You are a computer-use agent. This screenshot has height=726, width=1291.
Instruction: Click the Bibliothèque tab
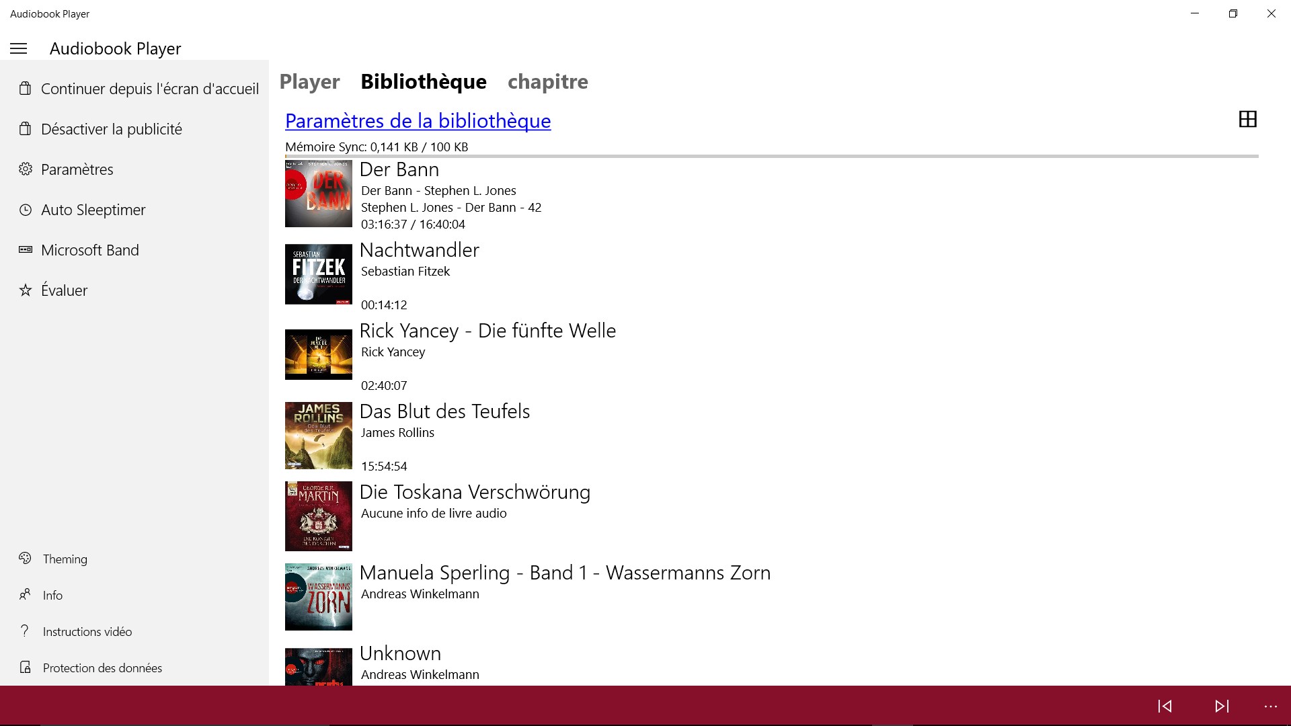click(424, 81)
